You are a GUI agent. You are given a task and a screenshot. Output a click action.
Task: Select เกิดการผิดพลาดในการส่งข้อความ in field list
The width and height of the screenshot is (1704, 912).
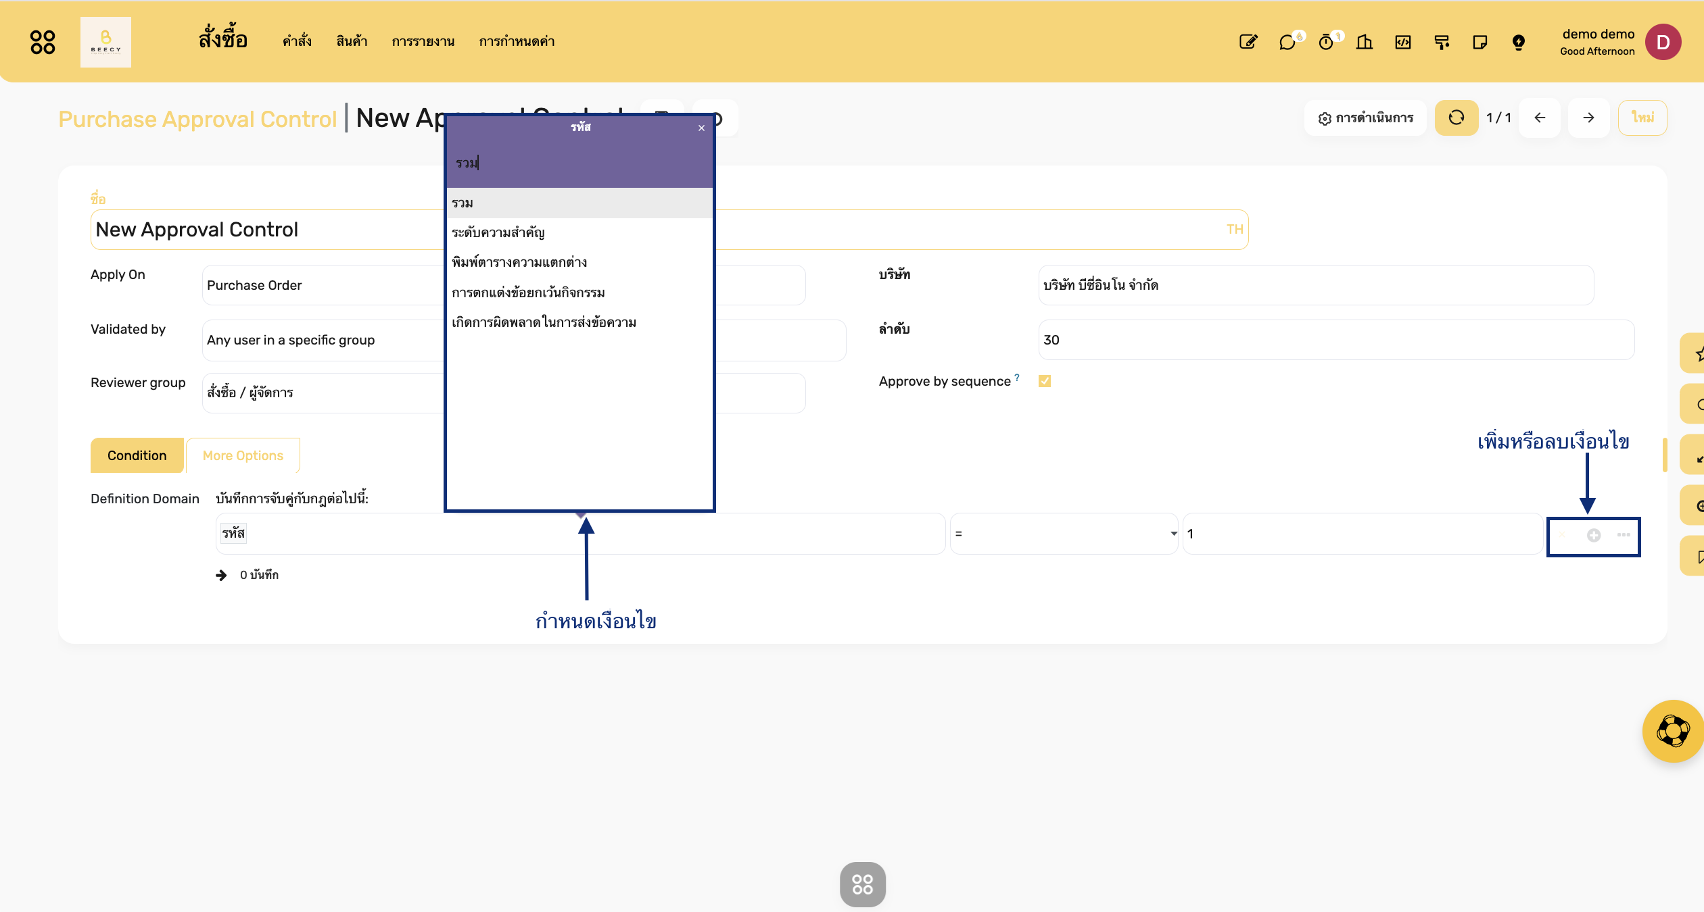pyautogui.click(x=579, y=322)
